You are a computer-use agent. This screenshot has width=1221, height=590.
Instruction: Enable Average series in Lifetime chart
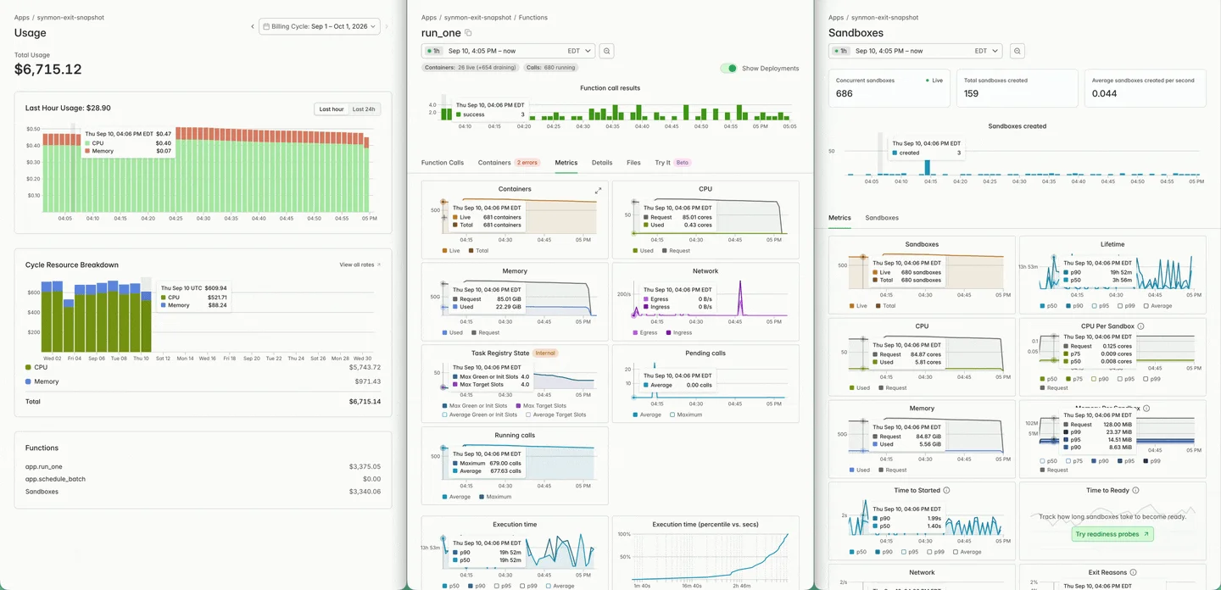pyautogui.click(x=1146, y=306)
